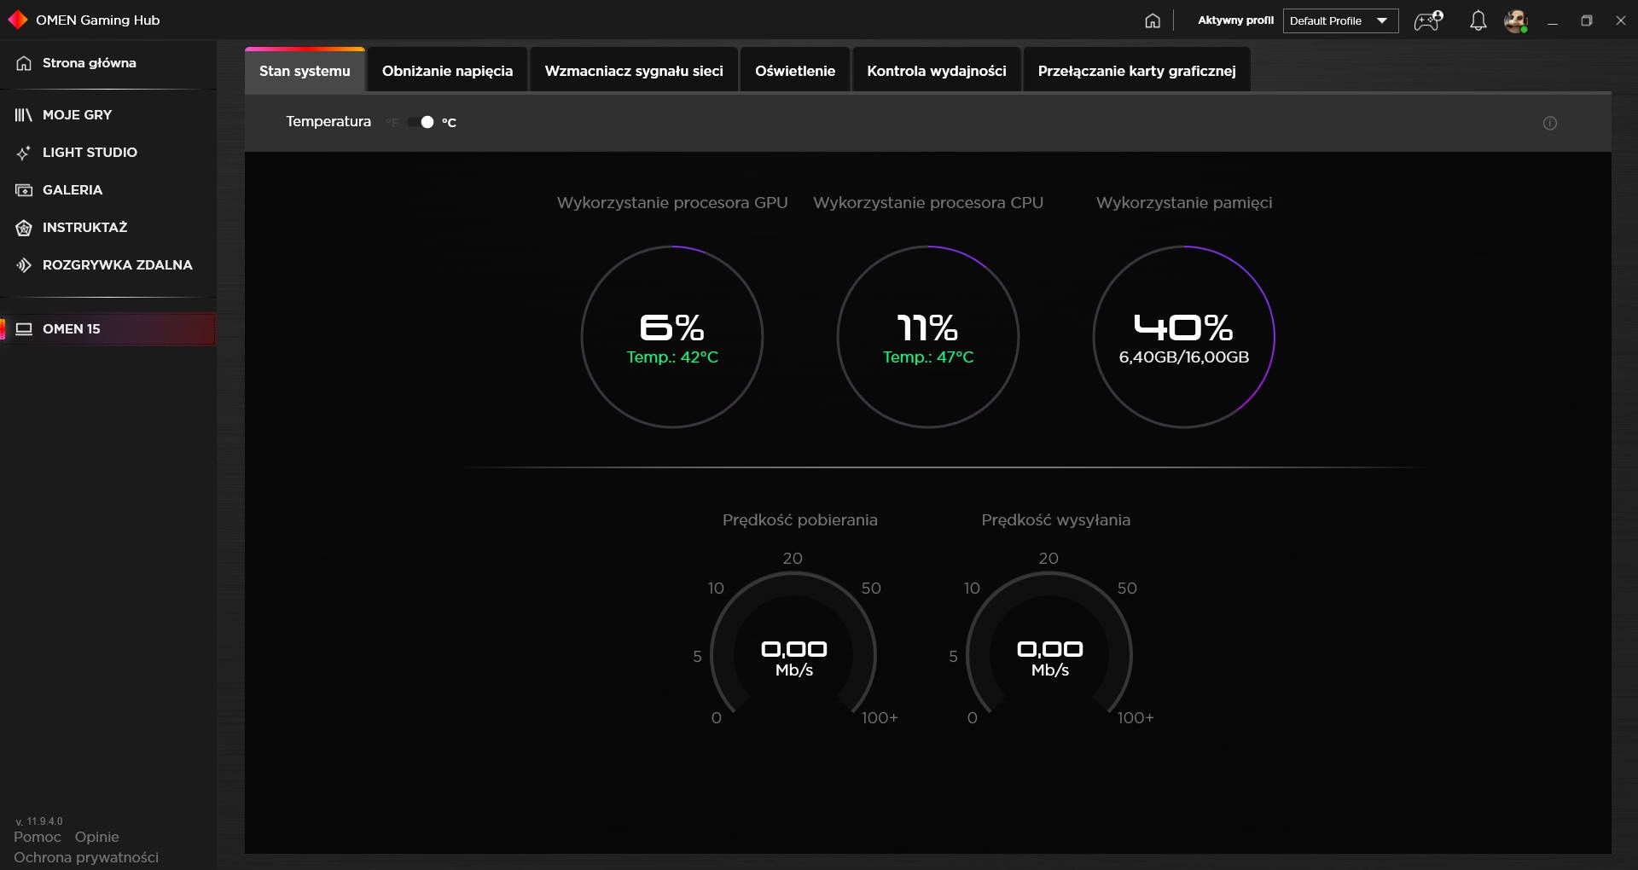Open the home icon in title bar
This screenshot has width=1638, height=870.
[x=1153, y=20]
